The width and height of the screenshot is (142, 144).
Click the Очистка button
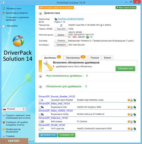[61, 41]
